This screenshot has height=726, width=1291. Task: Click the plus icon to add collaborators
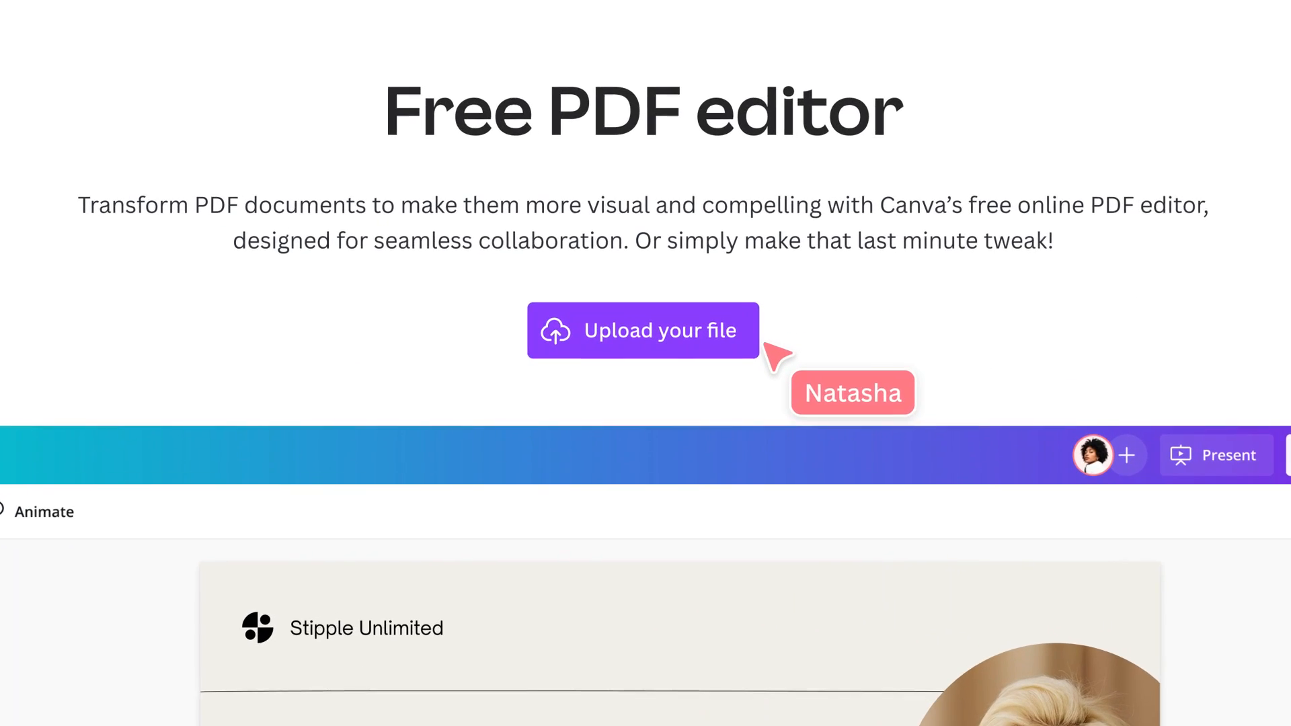(x=1127, y=455)
